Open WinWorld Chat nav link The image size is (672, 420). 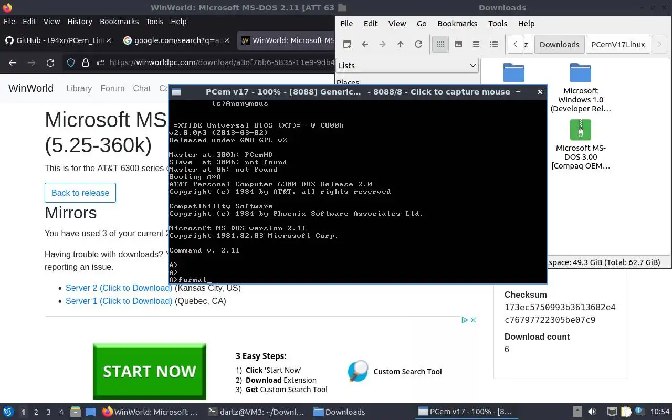click(x=142, y=88)
